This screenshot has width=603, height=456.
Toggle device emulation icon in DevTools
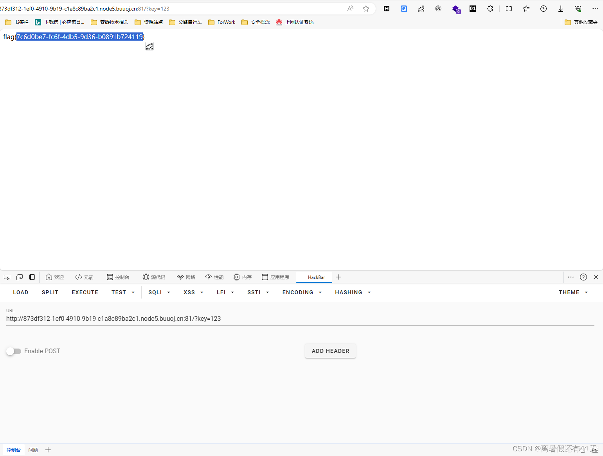pos(20,277)
